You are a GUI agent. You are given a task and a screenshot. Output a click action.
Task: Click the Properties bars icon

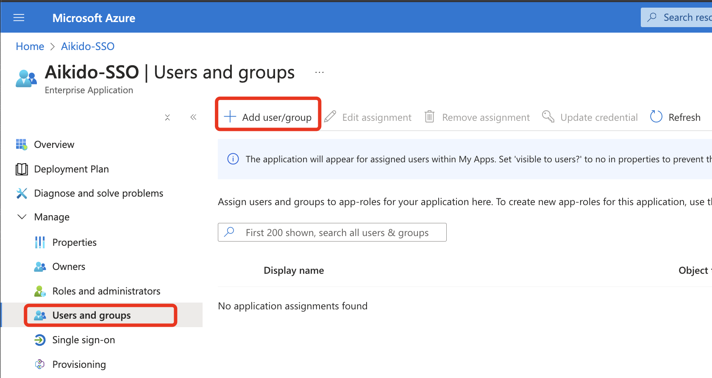pyautogui.click(x=40, y=242)
